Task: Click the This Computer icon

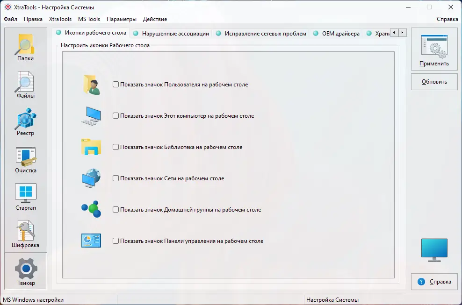Action: (91, 116)
